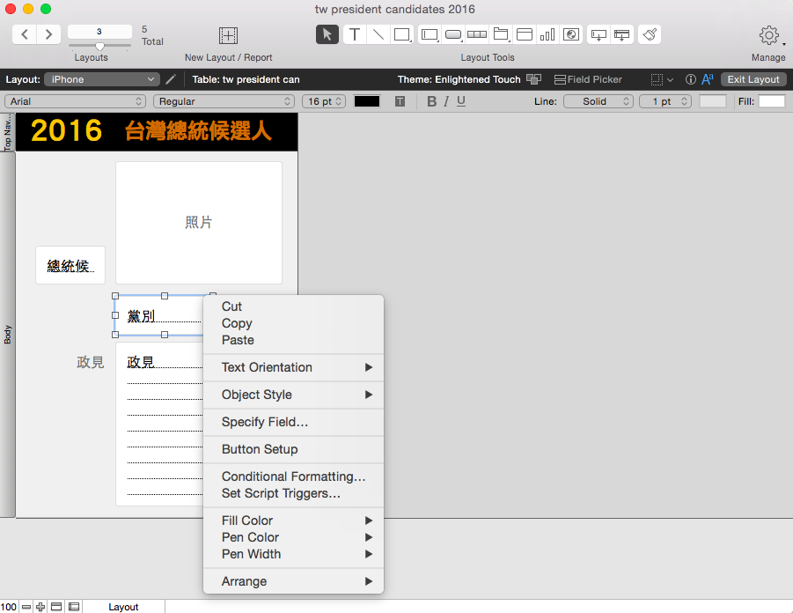The height and width of the screenshot is (613, 793).
Task: Open the Layout iPhone dropdown
Action: pyautogui.click(x=102, y=79)
